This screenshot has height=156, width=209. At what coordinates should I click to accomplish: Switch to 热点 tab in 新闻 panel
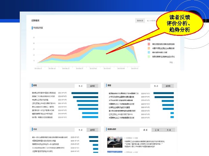click(x=80, y=86)
